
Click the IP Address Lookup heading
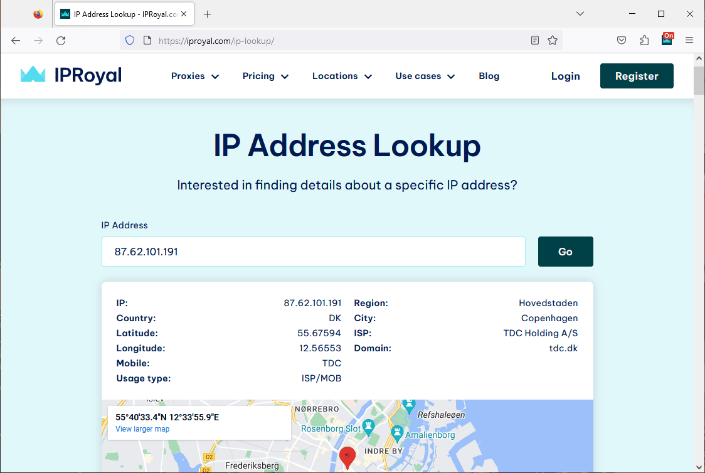pyautogui.click(x=347, y=146)
